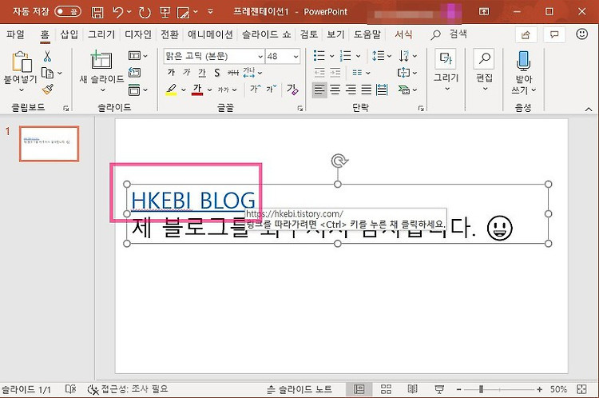This screenshot has height=398, width=599.
Task: Open the 슬라이드 쇼 tab
Action: pyautogui.click(x=266, y=34)
